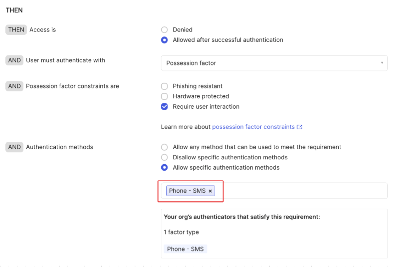
Task: Click the THEN badge label
Action: pyautogui.click(x=16, y=30)
